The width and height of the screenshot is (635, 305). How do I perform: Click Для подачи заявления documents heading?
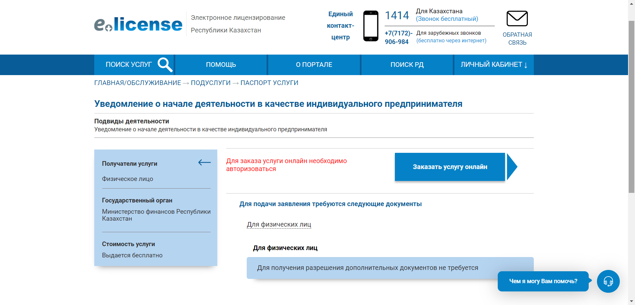330,204
